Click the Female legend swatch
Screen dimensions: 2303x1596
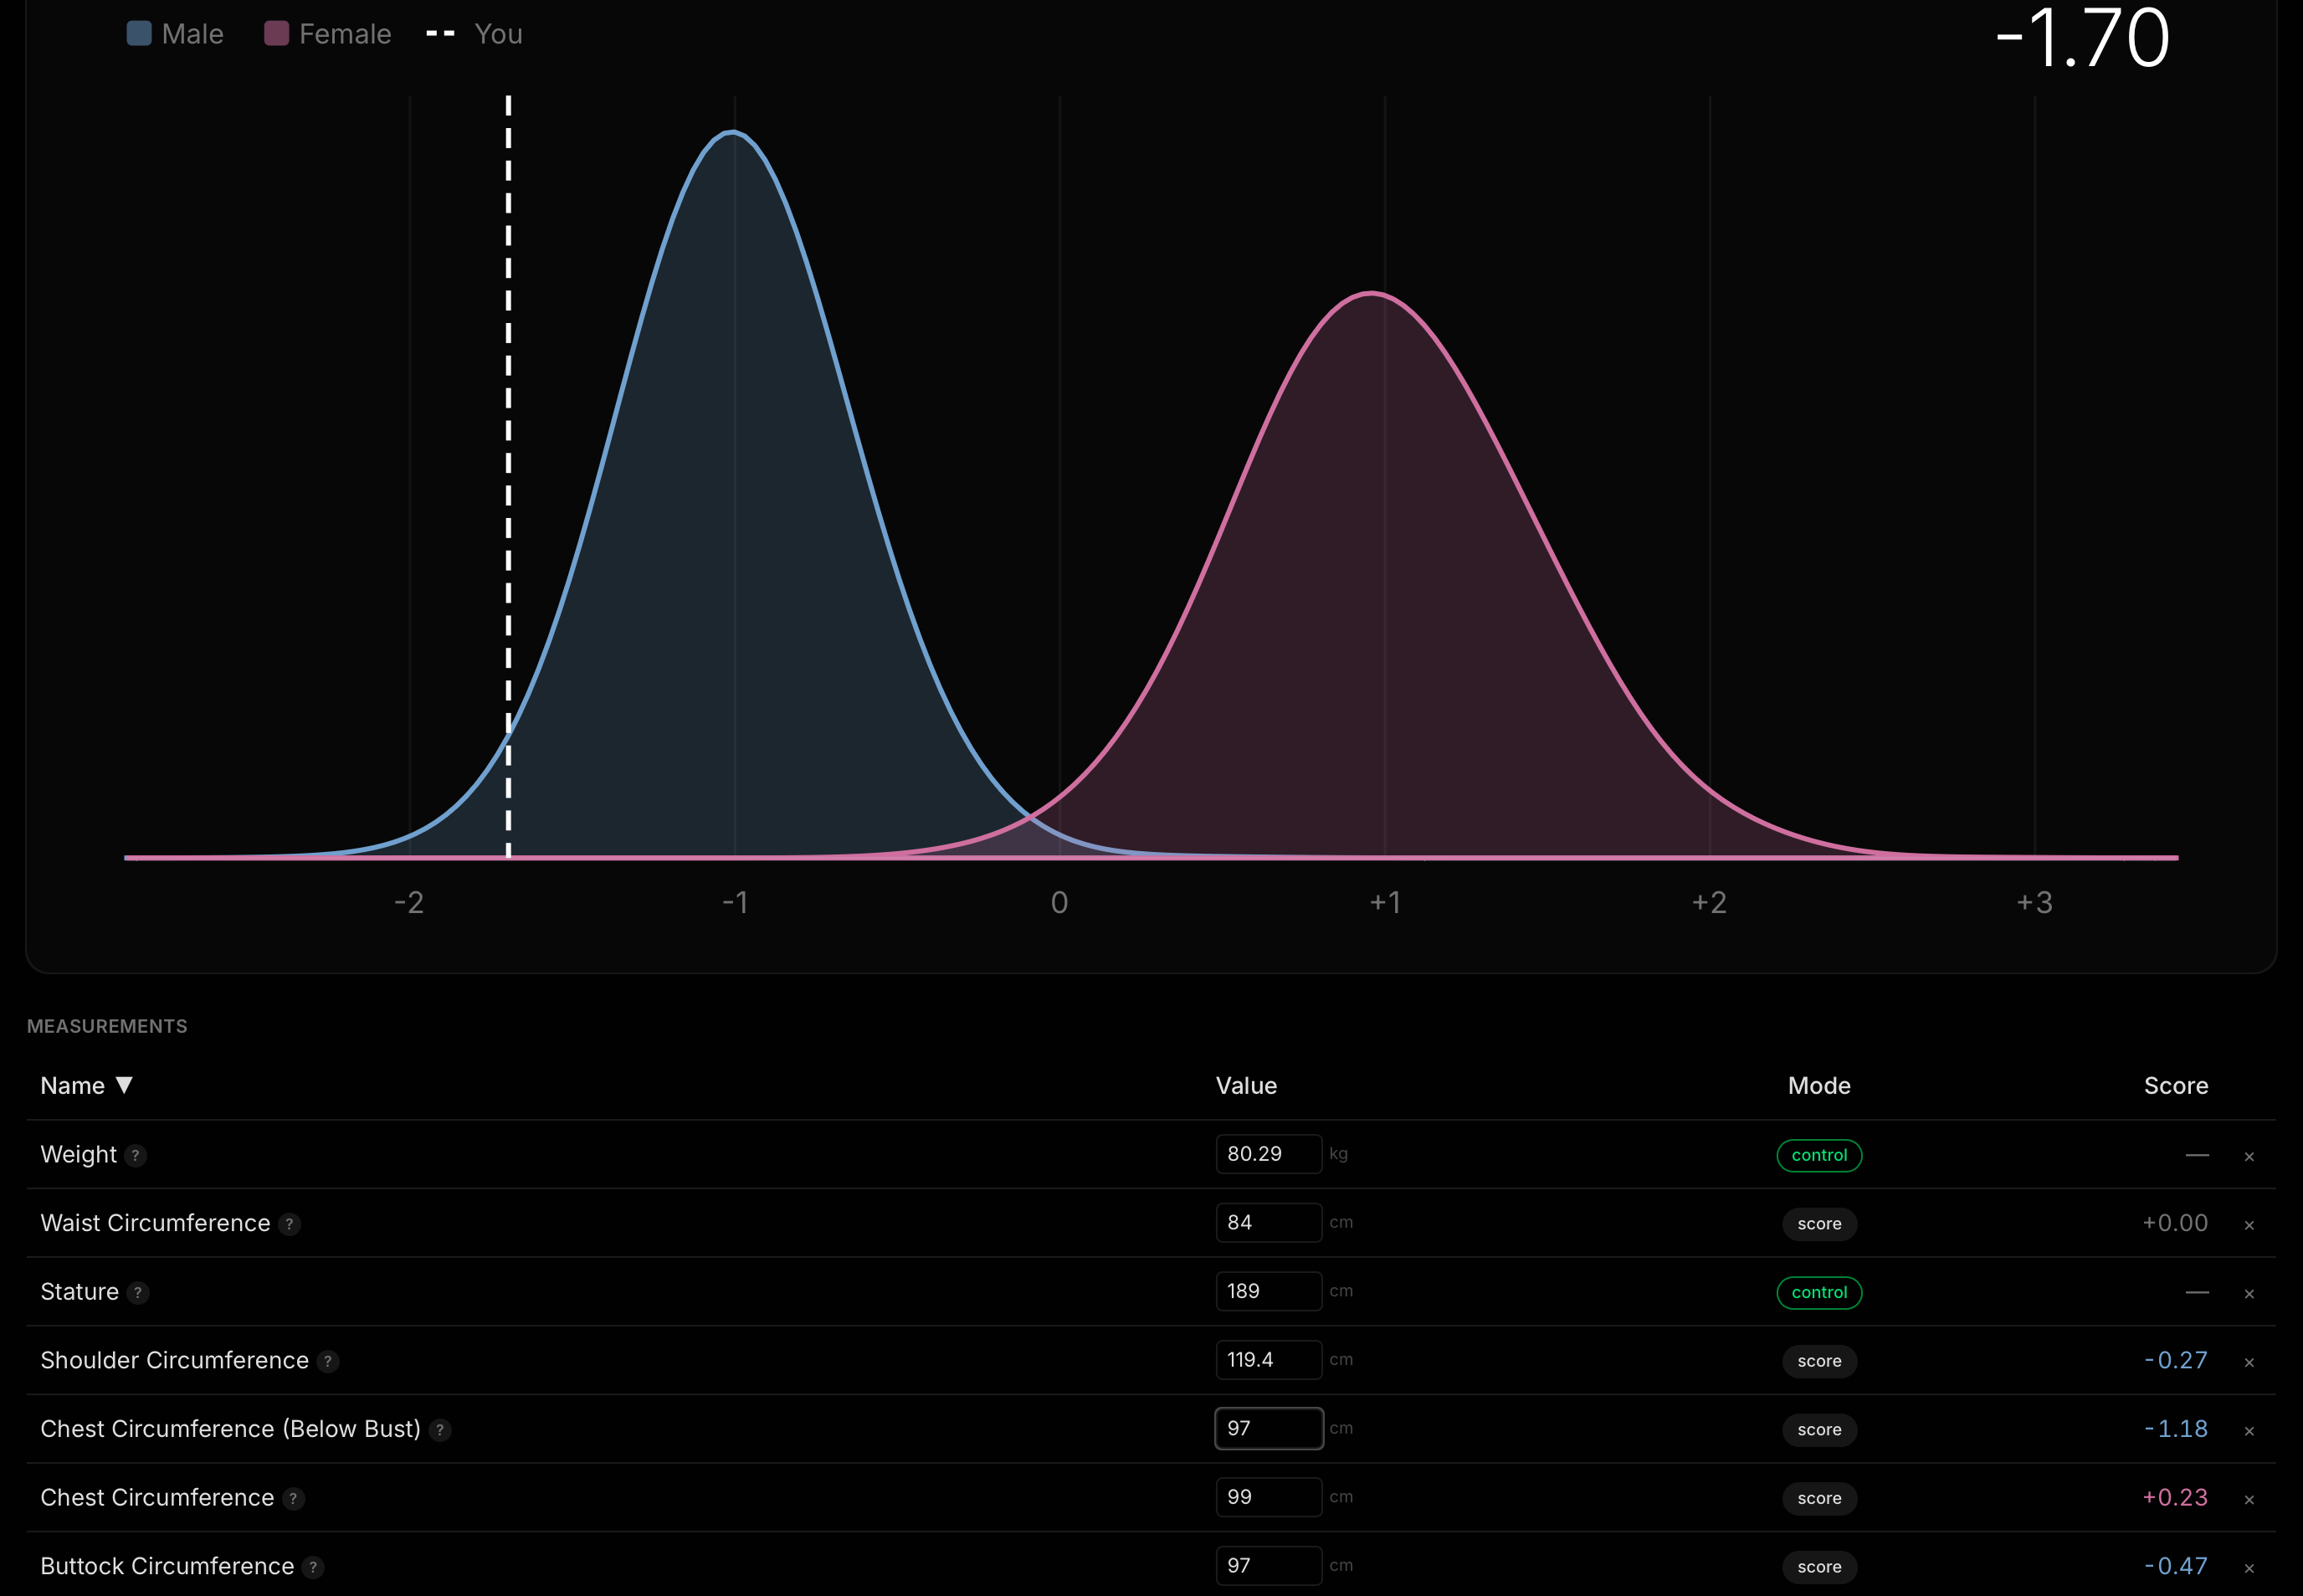click(277, 34)
